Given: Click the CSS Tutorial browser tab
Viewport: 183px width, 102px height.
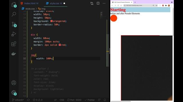Looking at the screenshot, I should (x=122, y=2).
